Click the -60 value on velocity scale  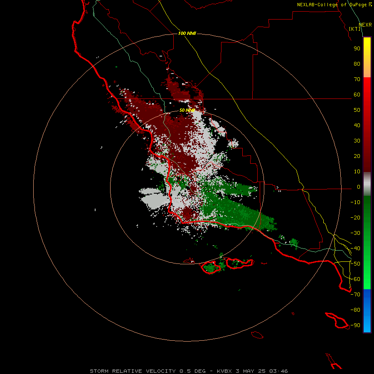click(x=355, y=279)
